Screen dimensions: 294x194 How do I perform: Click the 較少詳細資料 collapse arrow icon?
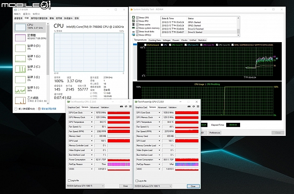16,108
